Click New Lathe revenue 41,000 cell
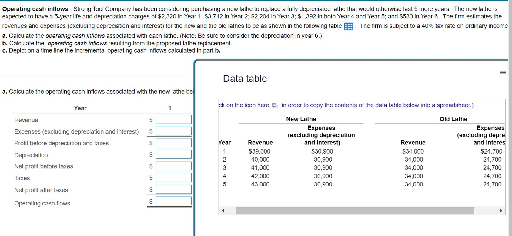 (x=260, y=168)
